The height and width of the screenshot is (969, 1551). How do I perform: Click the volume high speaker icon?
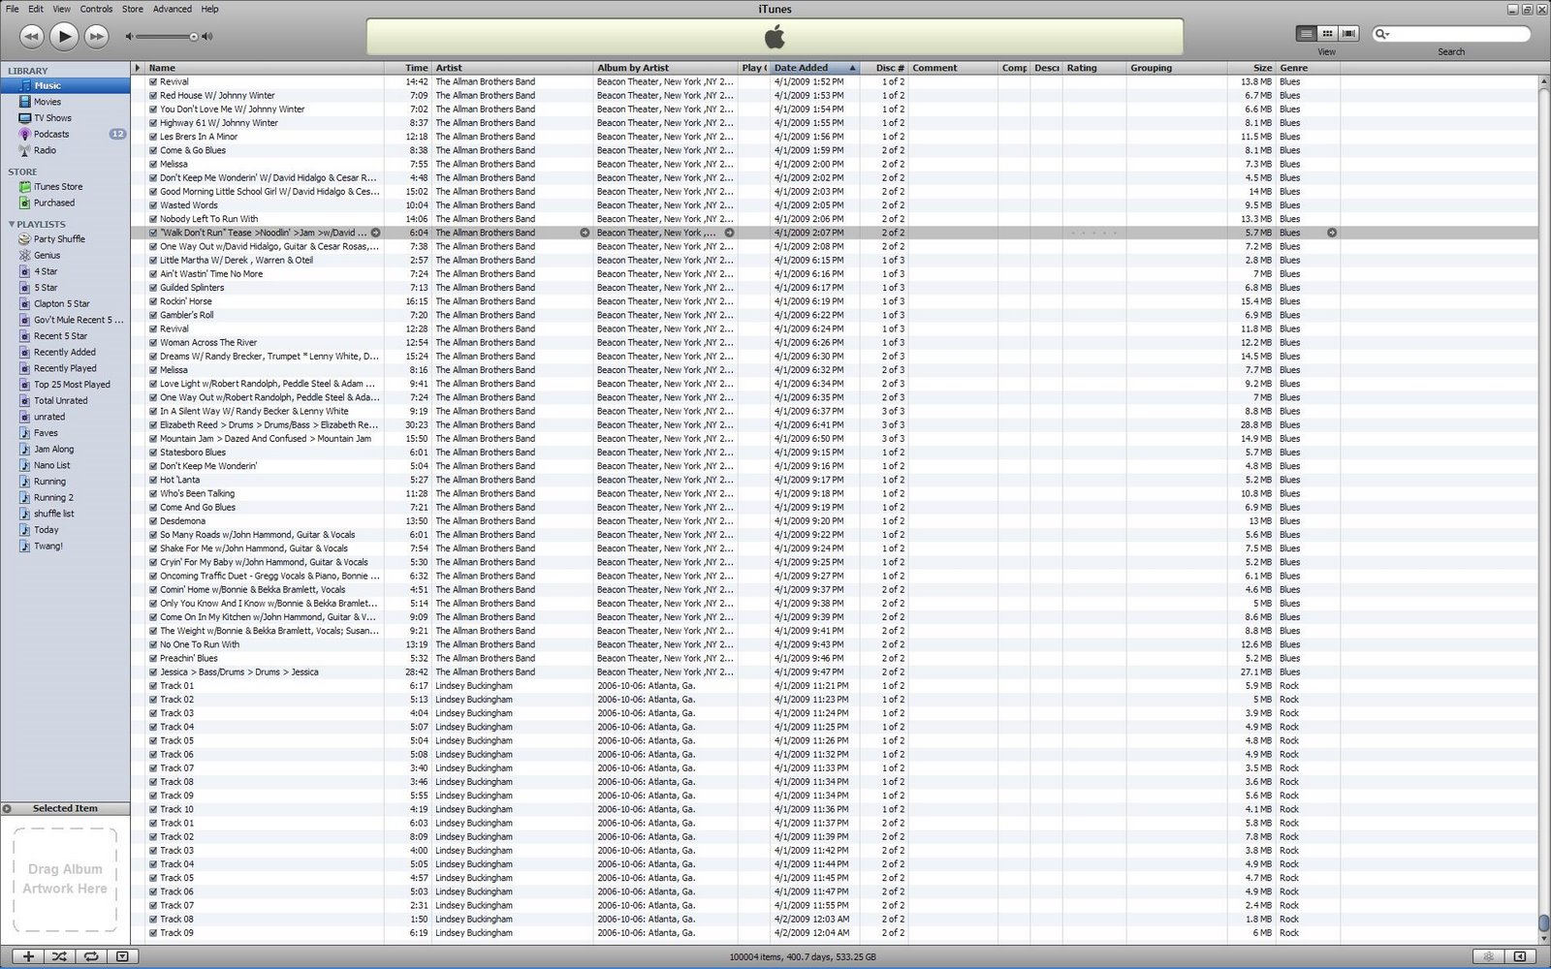(x=207, y=37)
